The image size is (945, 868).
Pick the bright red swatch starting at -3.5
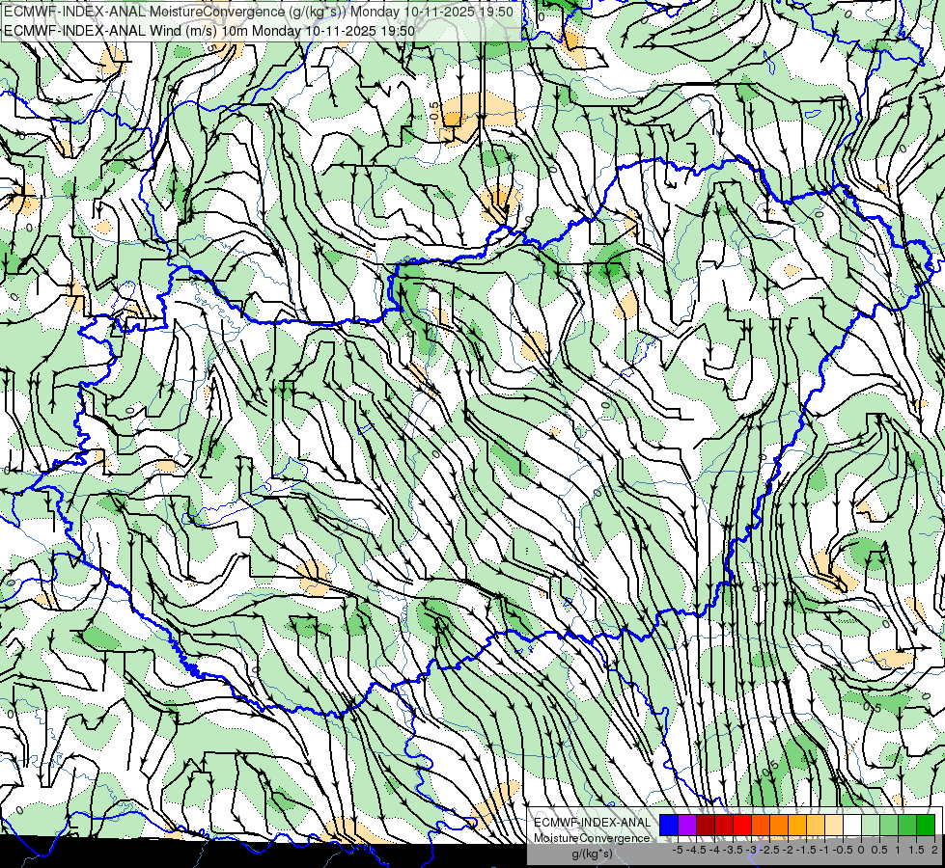click(742, 826)
